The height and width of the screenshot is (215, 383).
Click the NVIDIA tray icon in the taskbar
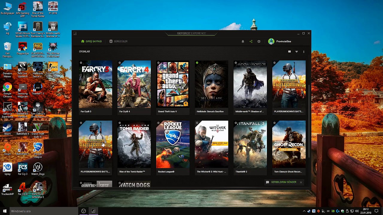[x=333, y=211]
